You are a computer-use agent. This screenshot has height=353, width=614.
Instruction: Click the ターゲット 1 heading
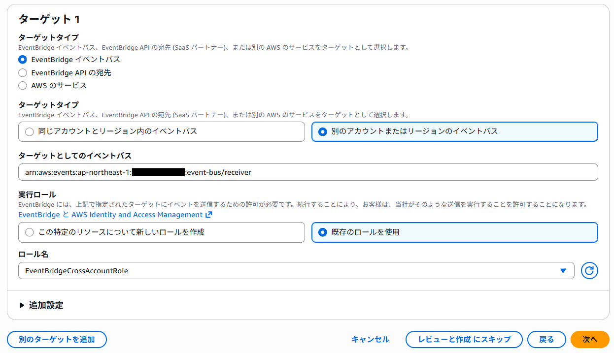click(49, 19)
